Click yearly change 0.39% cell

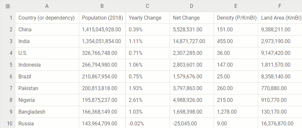147,30
